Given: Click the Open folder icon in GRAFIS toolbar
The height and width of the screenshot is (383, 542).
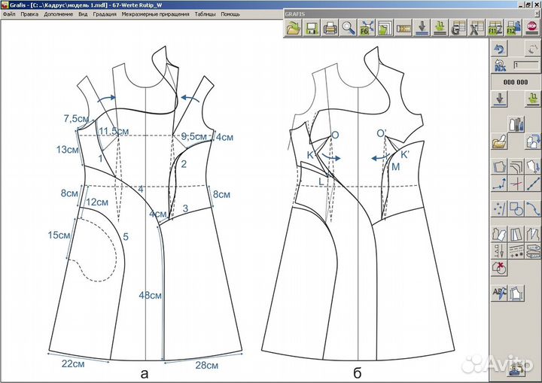Looking at the screenshot, I should coord(293,29).
